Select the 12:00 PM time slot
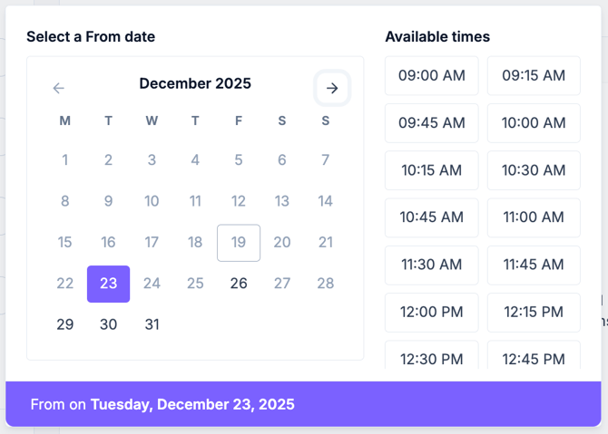608x434 pixels. tap(431, 313)
